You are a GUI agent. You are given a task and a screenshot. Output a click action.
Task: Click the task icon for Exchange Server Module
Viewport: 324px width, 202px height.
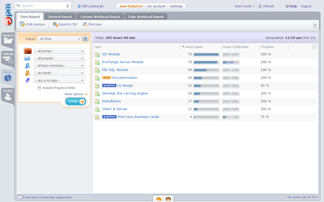point(97,62)
